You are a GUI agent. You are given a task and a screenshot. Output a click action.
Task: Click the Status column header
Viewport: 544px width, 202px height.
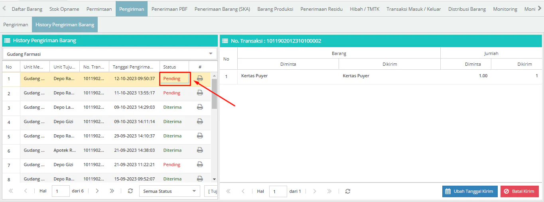(x=174, y=67)
